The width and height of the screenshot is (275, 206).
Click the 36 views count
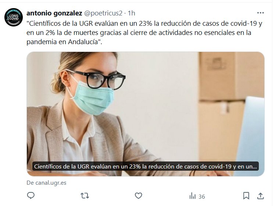[x=202, y=196]
